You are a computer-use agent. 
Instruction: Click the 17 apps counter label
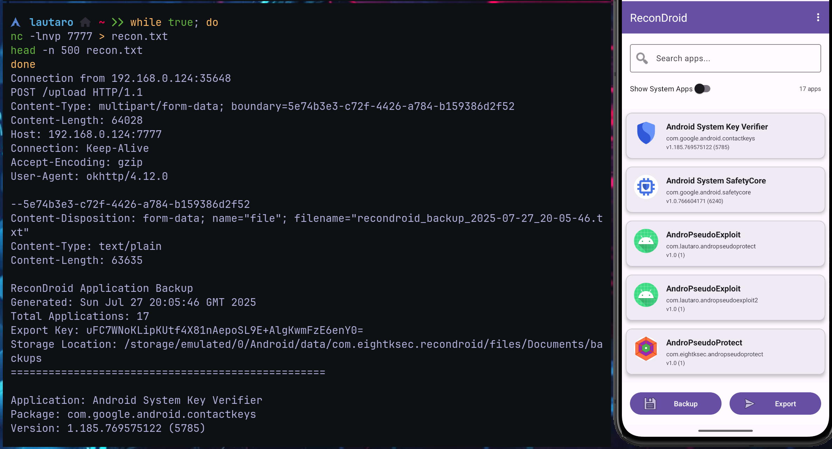(810, 89)
